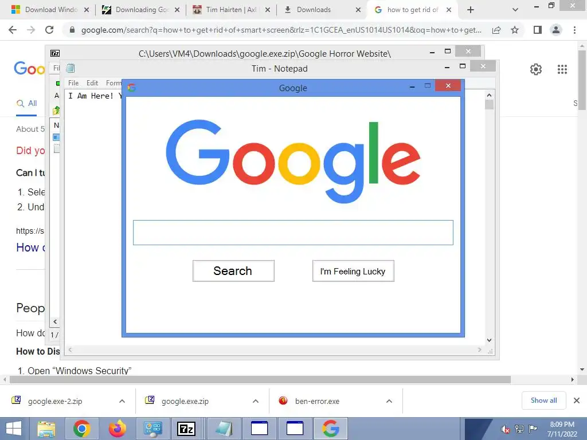Open Chrome tab search dropdown chevron
The height and width of the screenshot is (440, 587).
pyautogui.click(x=515, y=10)
